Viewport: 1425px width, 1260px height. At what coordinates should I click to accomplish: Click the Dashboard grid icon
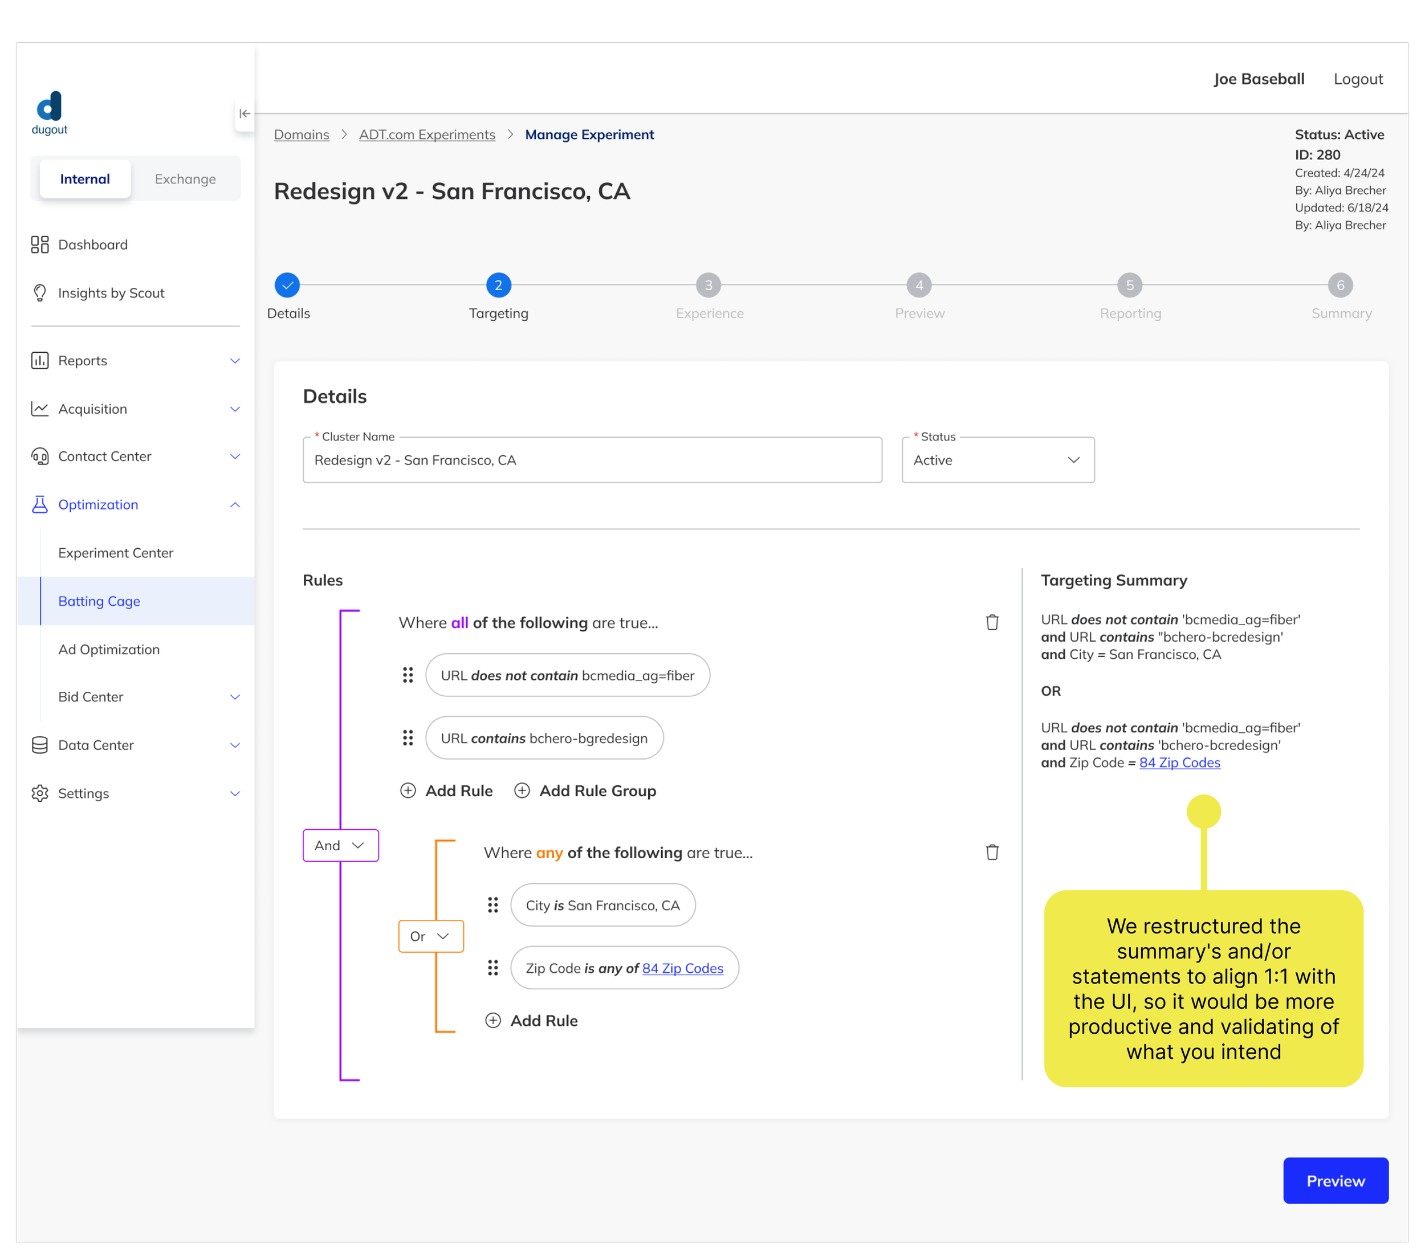tap(40, 244)
